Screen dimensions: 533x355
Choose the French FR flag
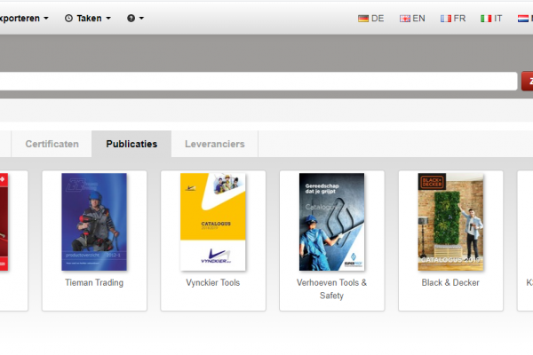pyautogui.click(x=452, y=18)
